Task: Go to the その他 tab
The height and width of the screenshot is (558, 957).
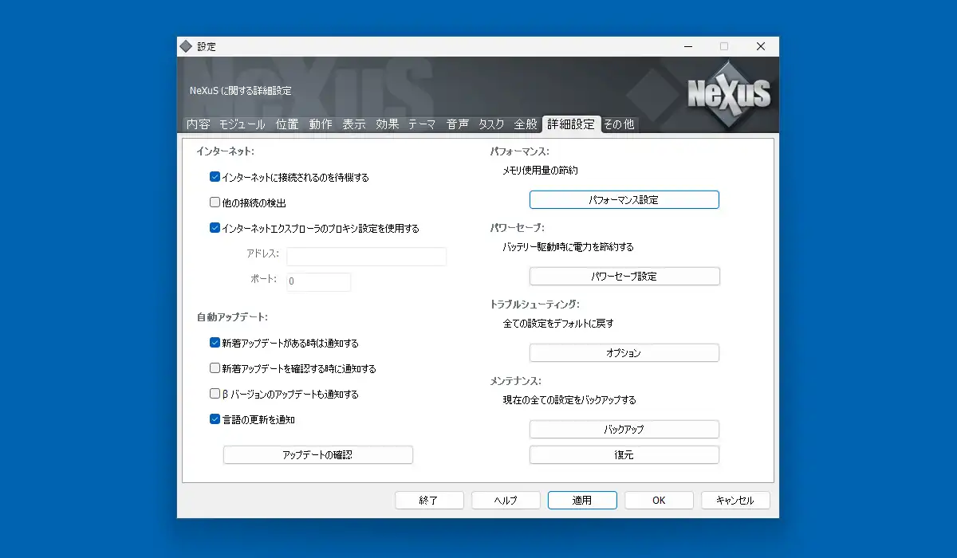Action: (619, 124)
